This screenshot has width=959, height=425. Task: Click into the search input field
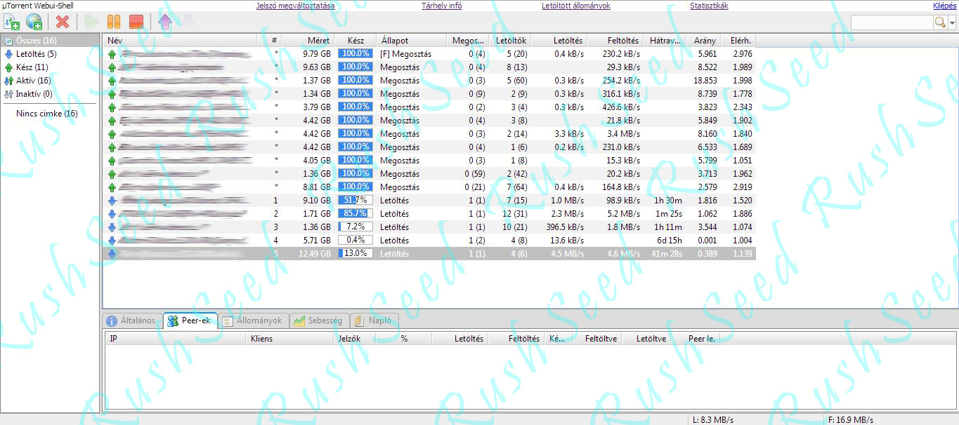pos(891,23)
